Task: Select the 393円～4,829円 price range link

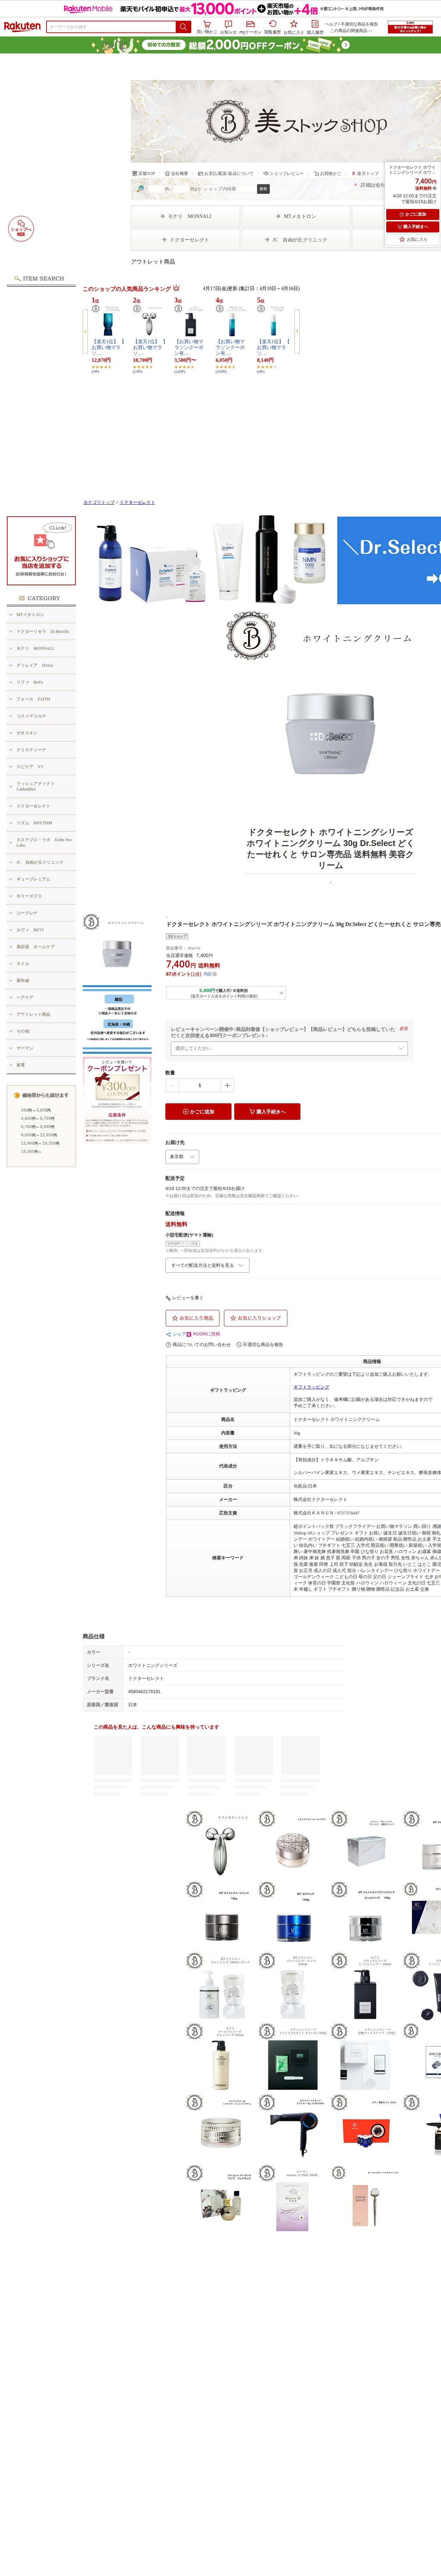Action: pyautogui.click(x=36, y=1110)
